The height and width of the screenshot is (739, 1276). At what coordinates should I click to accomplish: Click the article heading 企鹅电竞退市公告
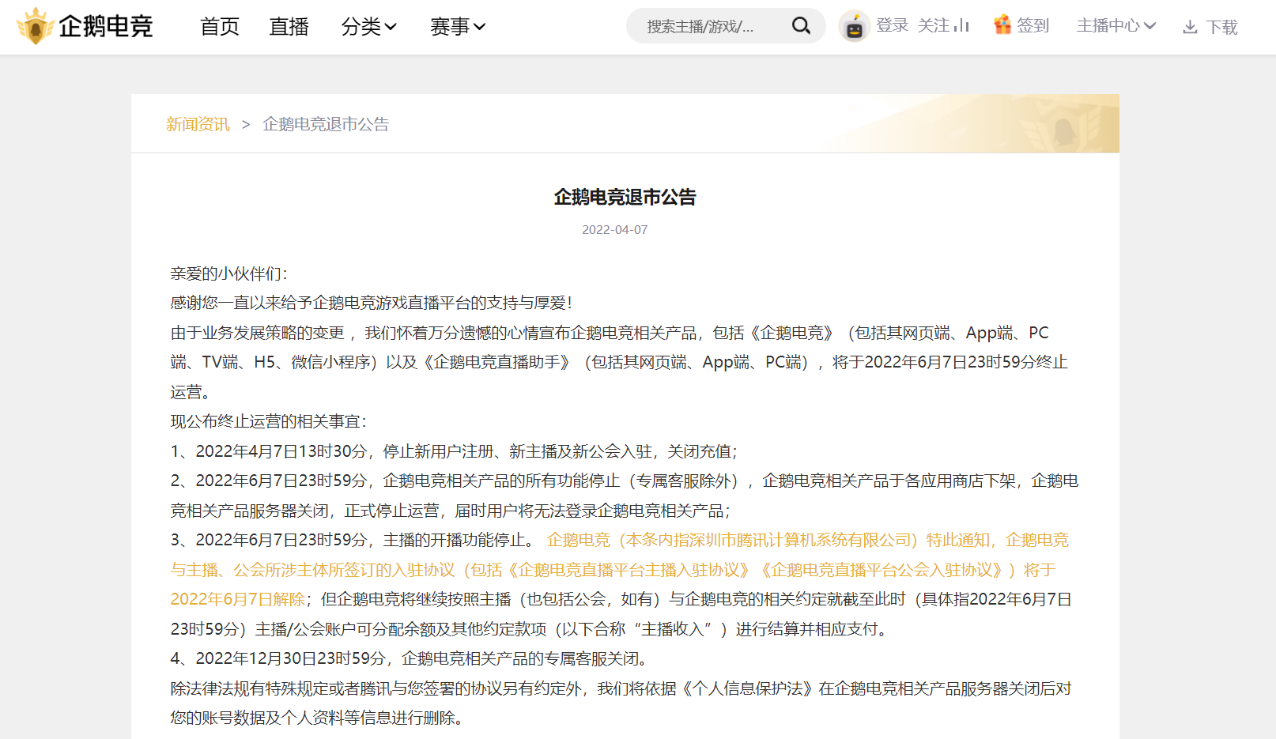click(625, 197)
